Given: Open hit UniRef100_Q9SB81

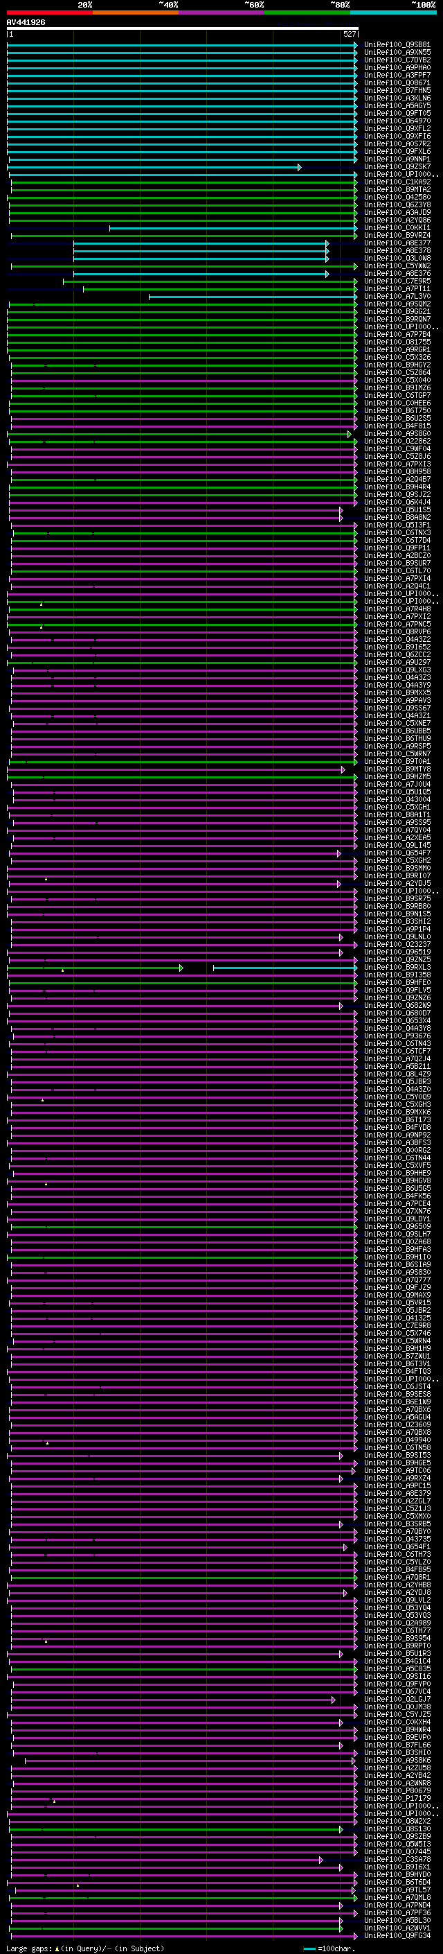Looking at the screenshot, I should [397, 45].
